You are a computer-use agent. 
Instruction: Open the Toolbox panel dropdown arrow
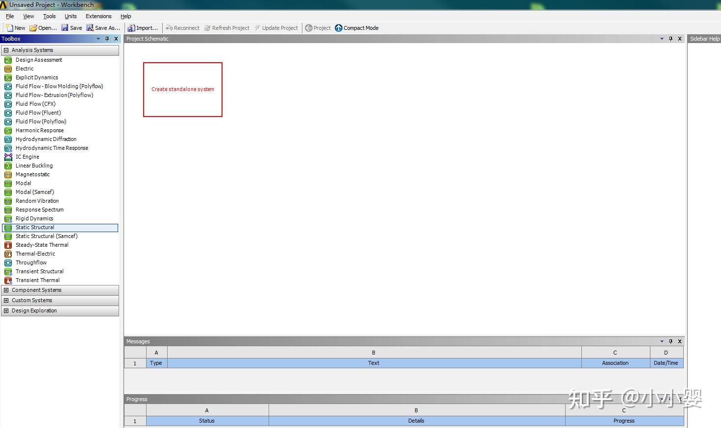pyautogui.click(x=98, y=39)
